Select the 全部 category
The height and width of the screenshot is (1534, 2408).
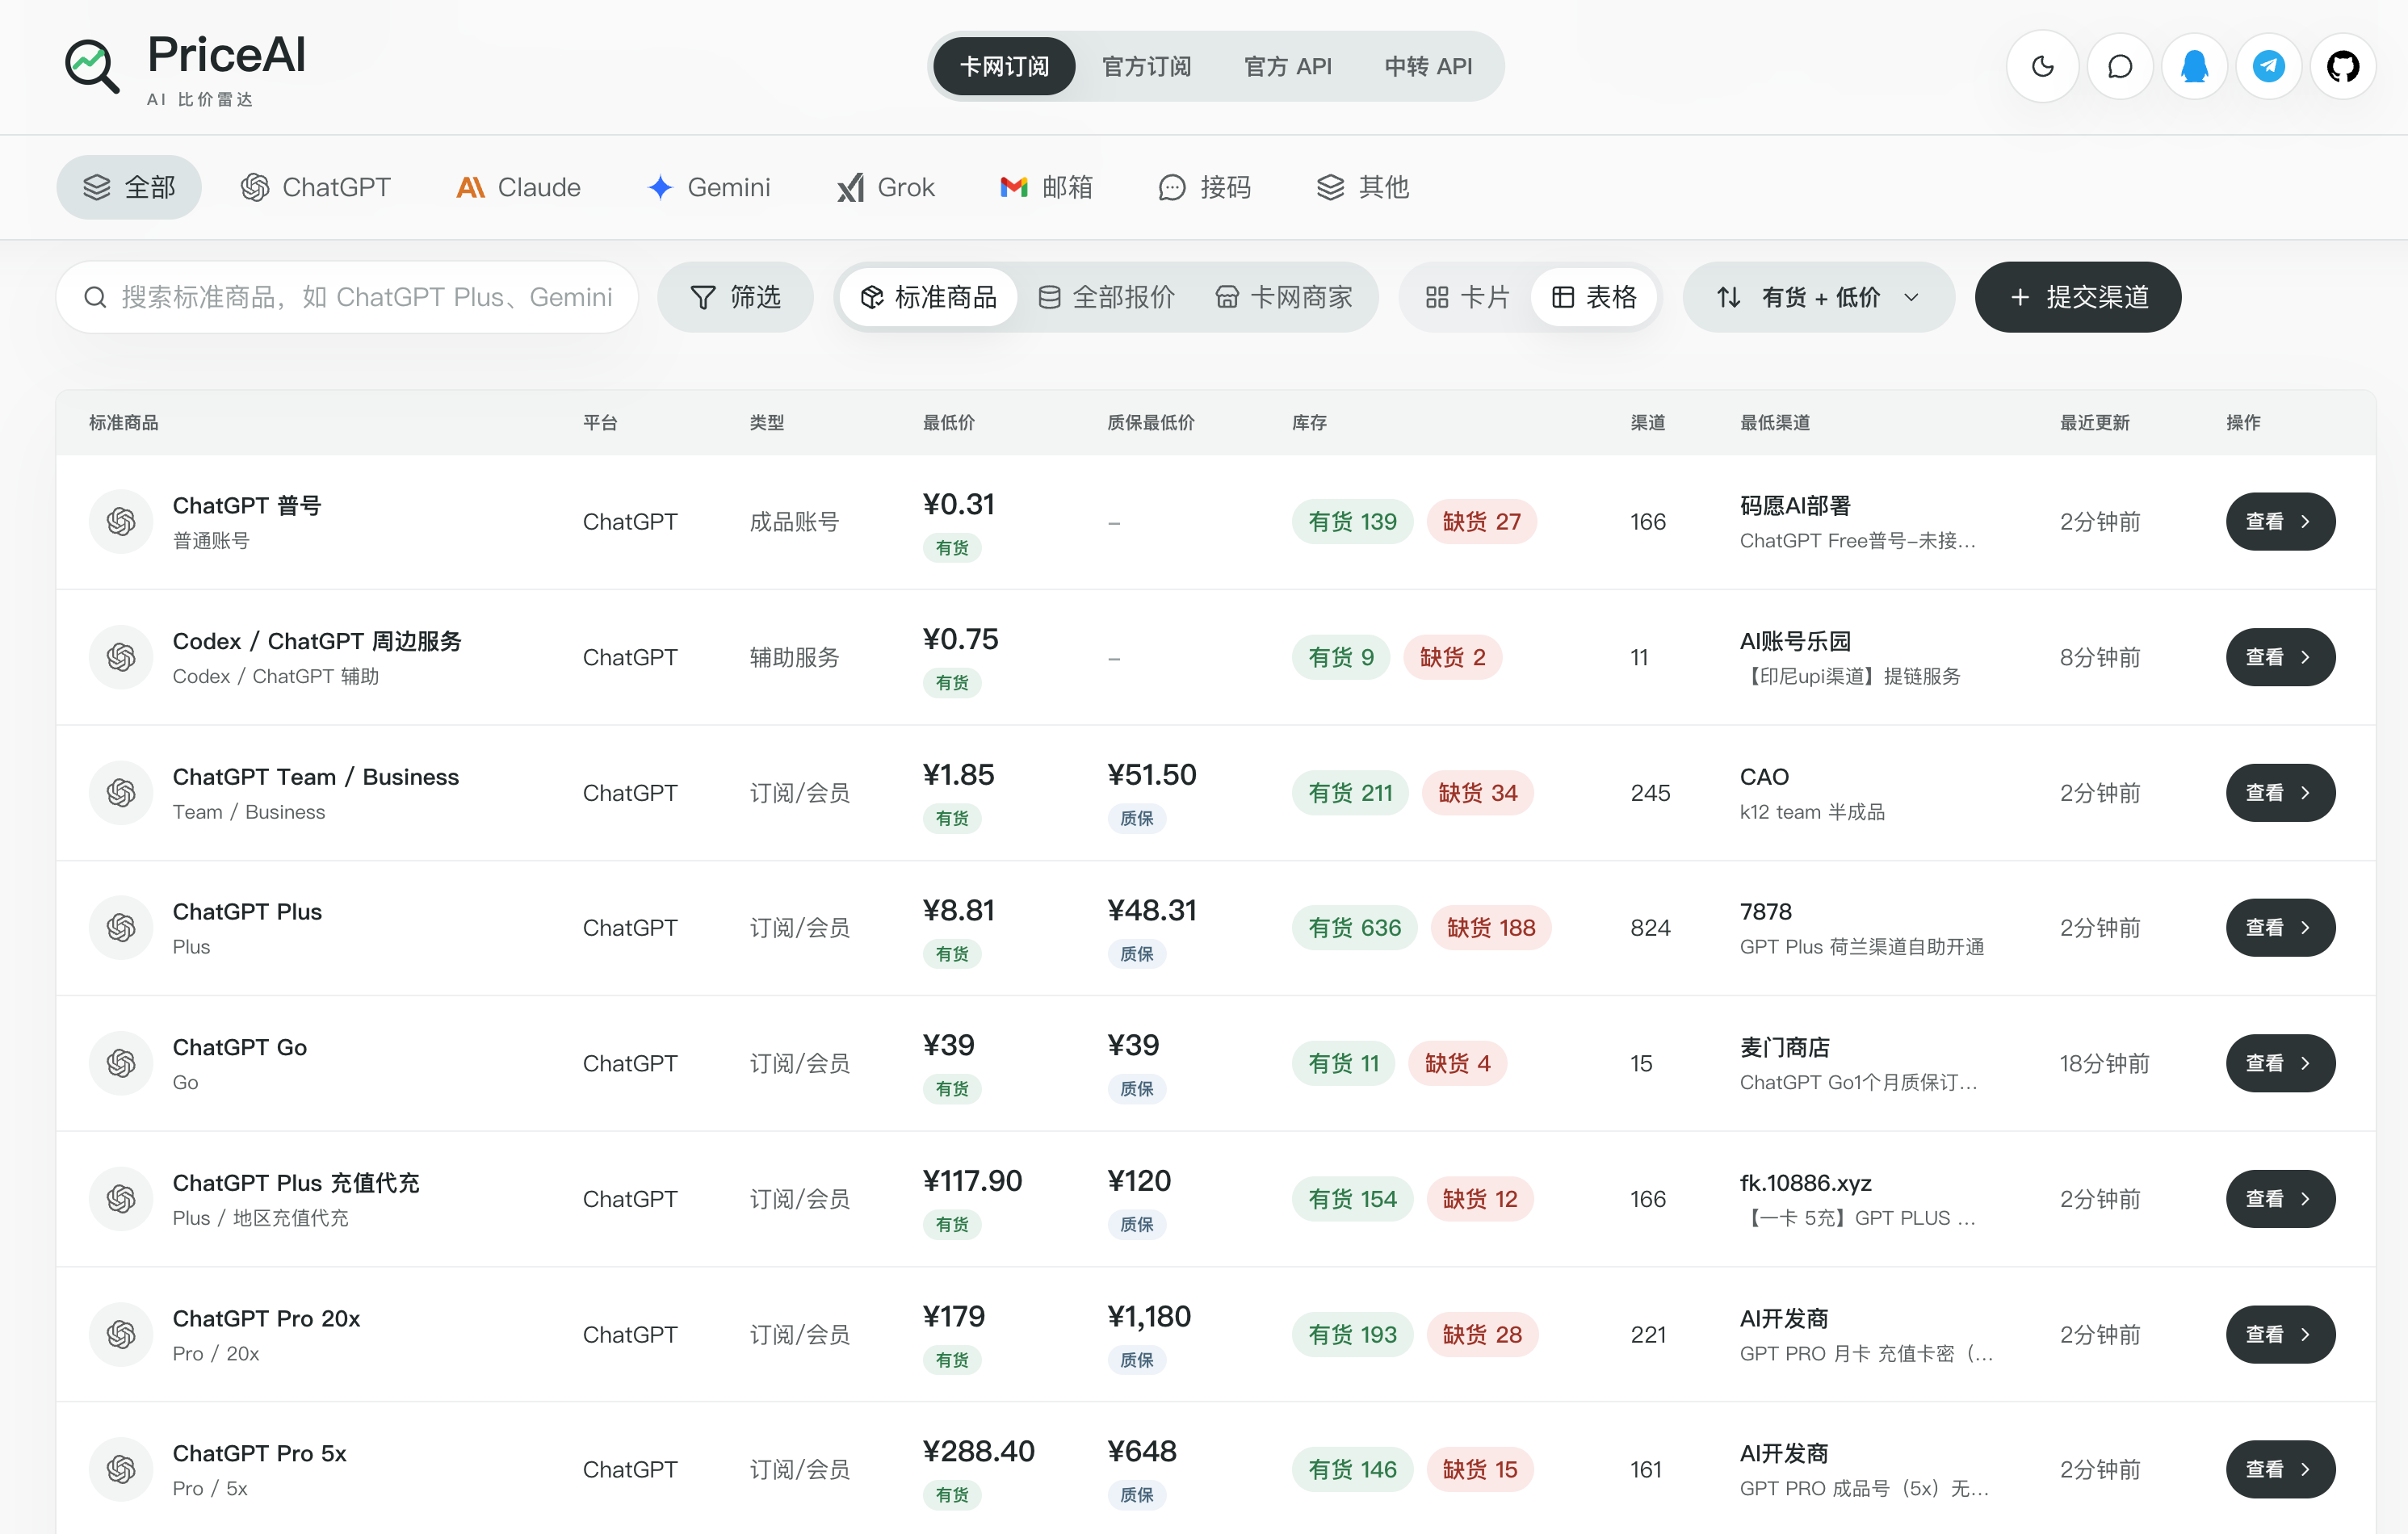coord(129,187)
